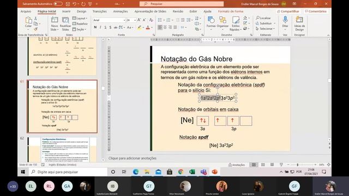Screen dimensions: 349x196
Task: Toggle bold (N) formatting
Action: coord(95,27)
